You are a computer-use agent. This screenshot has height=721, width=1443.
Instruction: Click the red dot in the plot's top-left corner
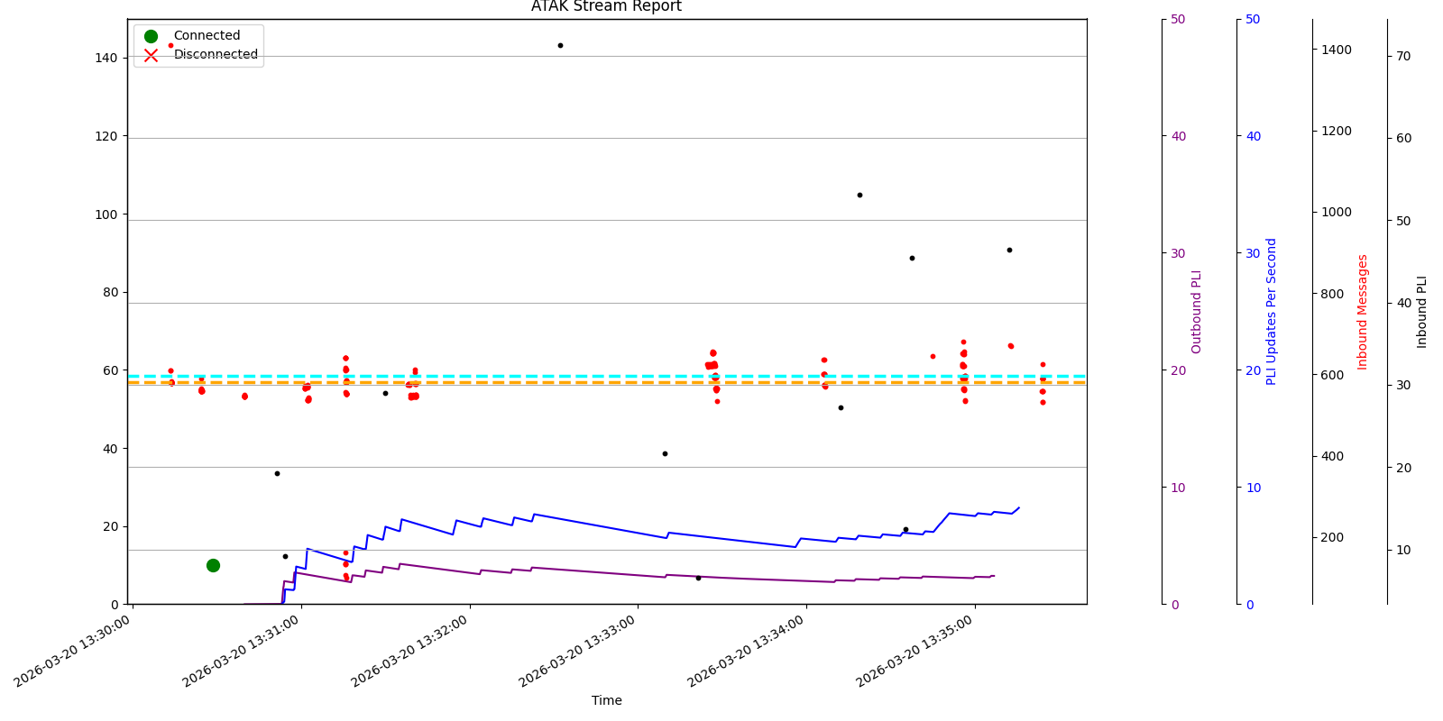coord(170,45)
